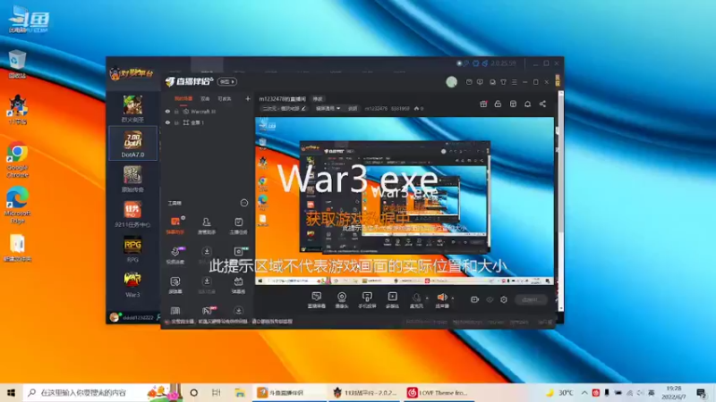
Task: Switch to the second scene tab
Action: click(x=205, y=98)
